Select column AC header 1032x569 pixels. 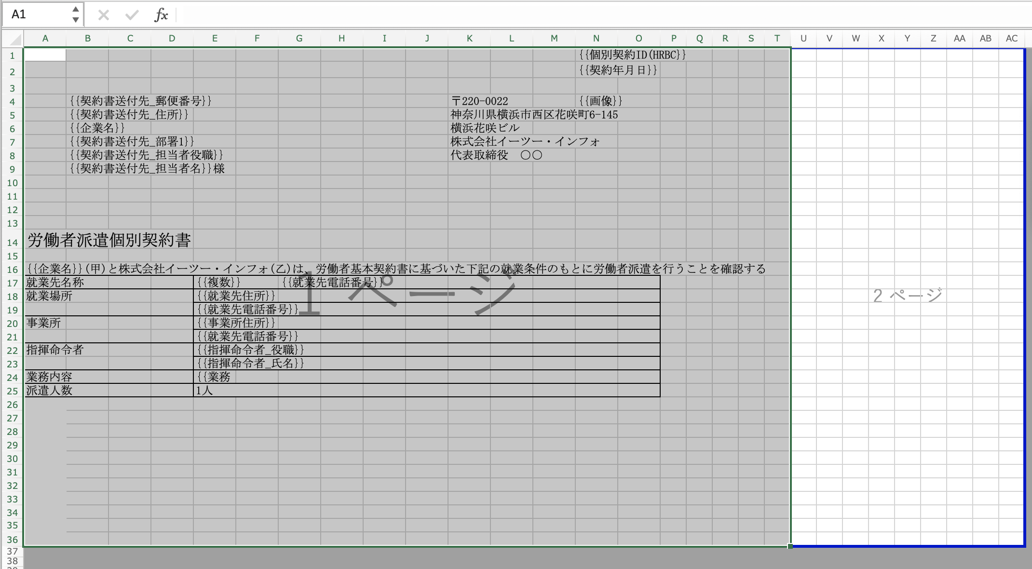1011,39
